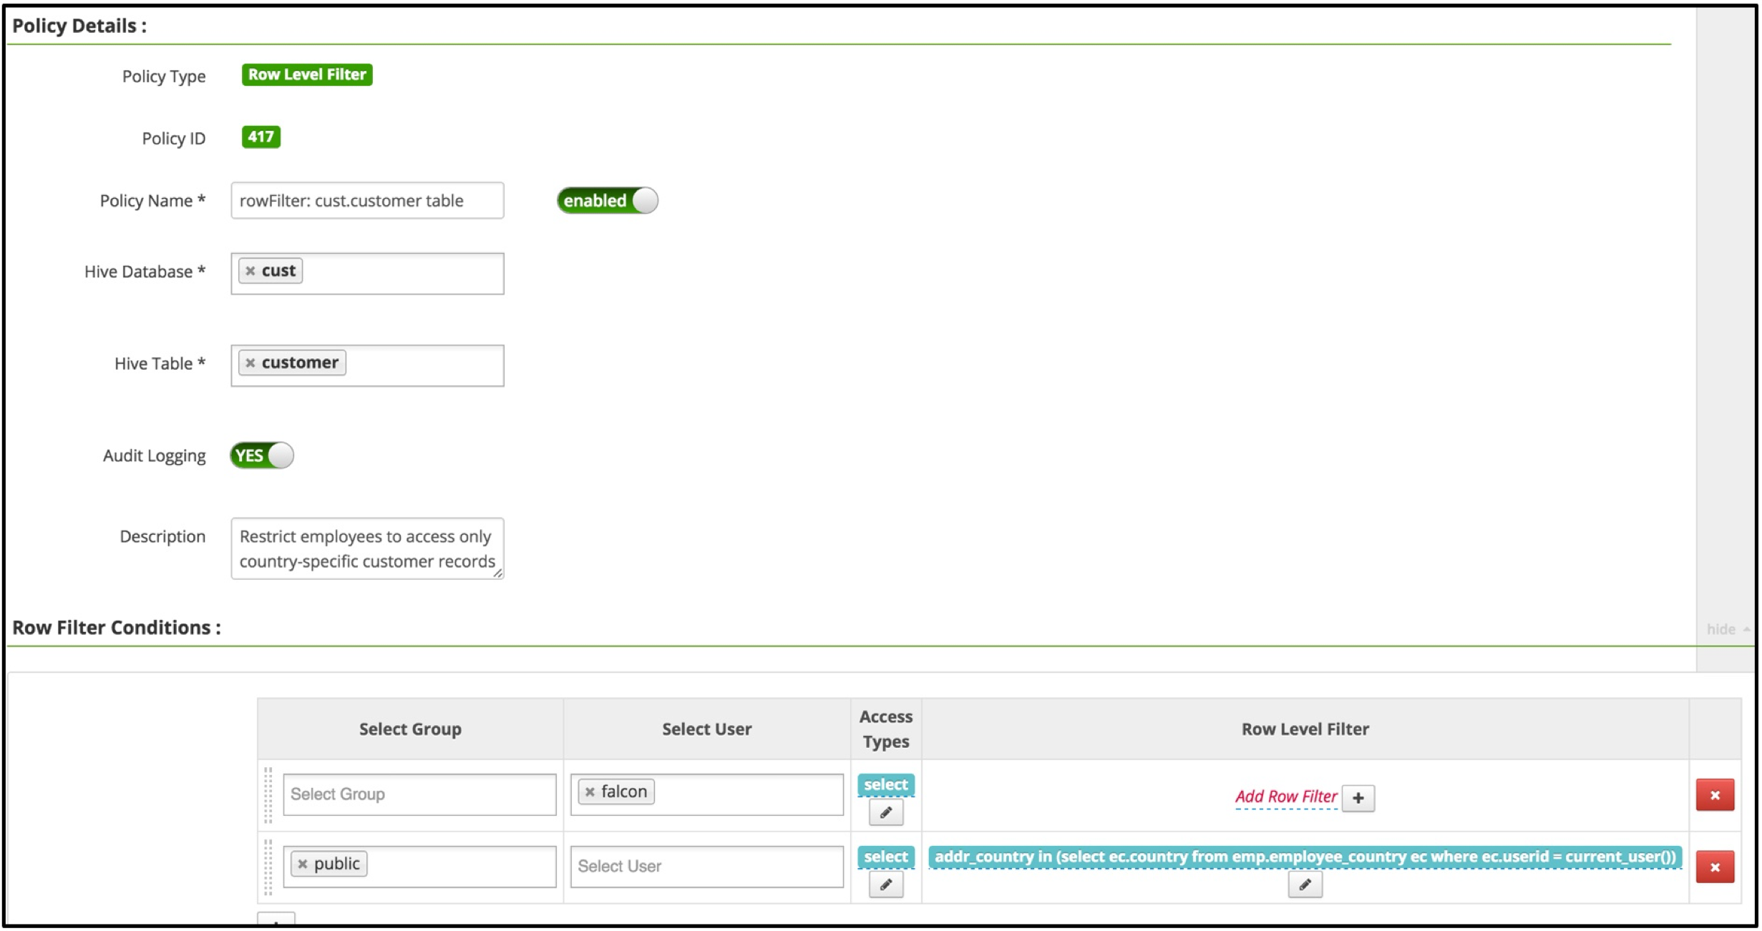
Task: Edit access types for public row
Action: click(x=885, y=885)
